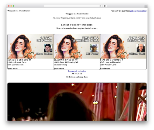Viewport: 154px width, 130px height.
Task: Open the e11s5 - A Tour de Force title
Action: coord(17,62)
